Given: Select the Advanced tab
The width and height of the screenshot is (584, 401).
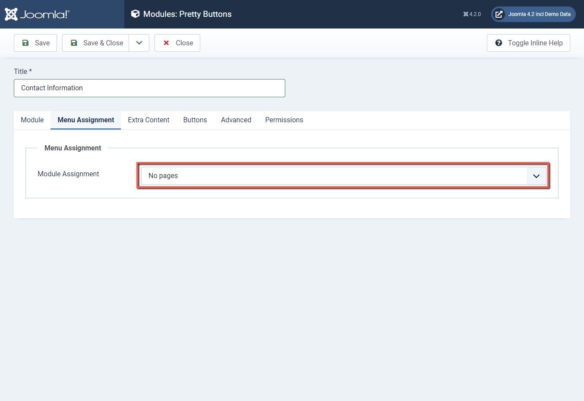Looking at the screenshot, I should [236, 120].
